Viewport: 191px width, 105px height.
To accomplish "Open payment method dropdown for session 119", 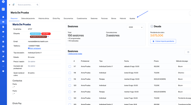I will pos(184,79).
